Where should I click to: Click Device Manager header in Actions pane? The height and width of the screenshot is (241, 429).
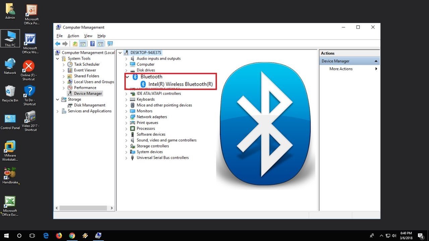pos(335,61)
